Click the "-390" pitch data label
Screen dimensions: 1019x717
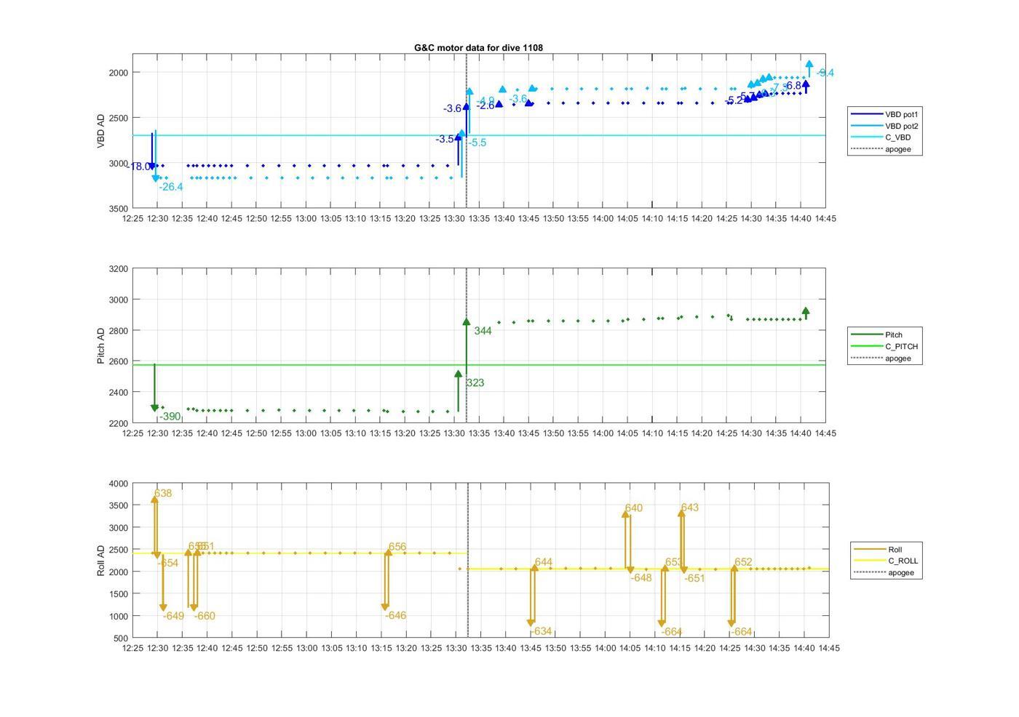click(x=170, y=417)
